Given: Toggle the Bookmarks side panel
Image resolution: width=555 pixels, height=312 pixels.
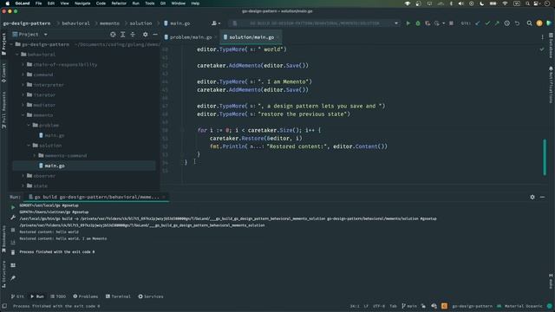Looking at the screenshot, I should [3, 240].
